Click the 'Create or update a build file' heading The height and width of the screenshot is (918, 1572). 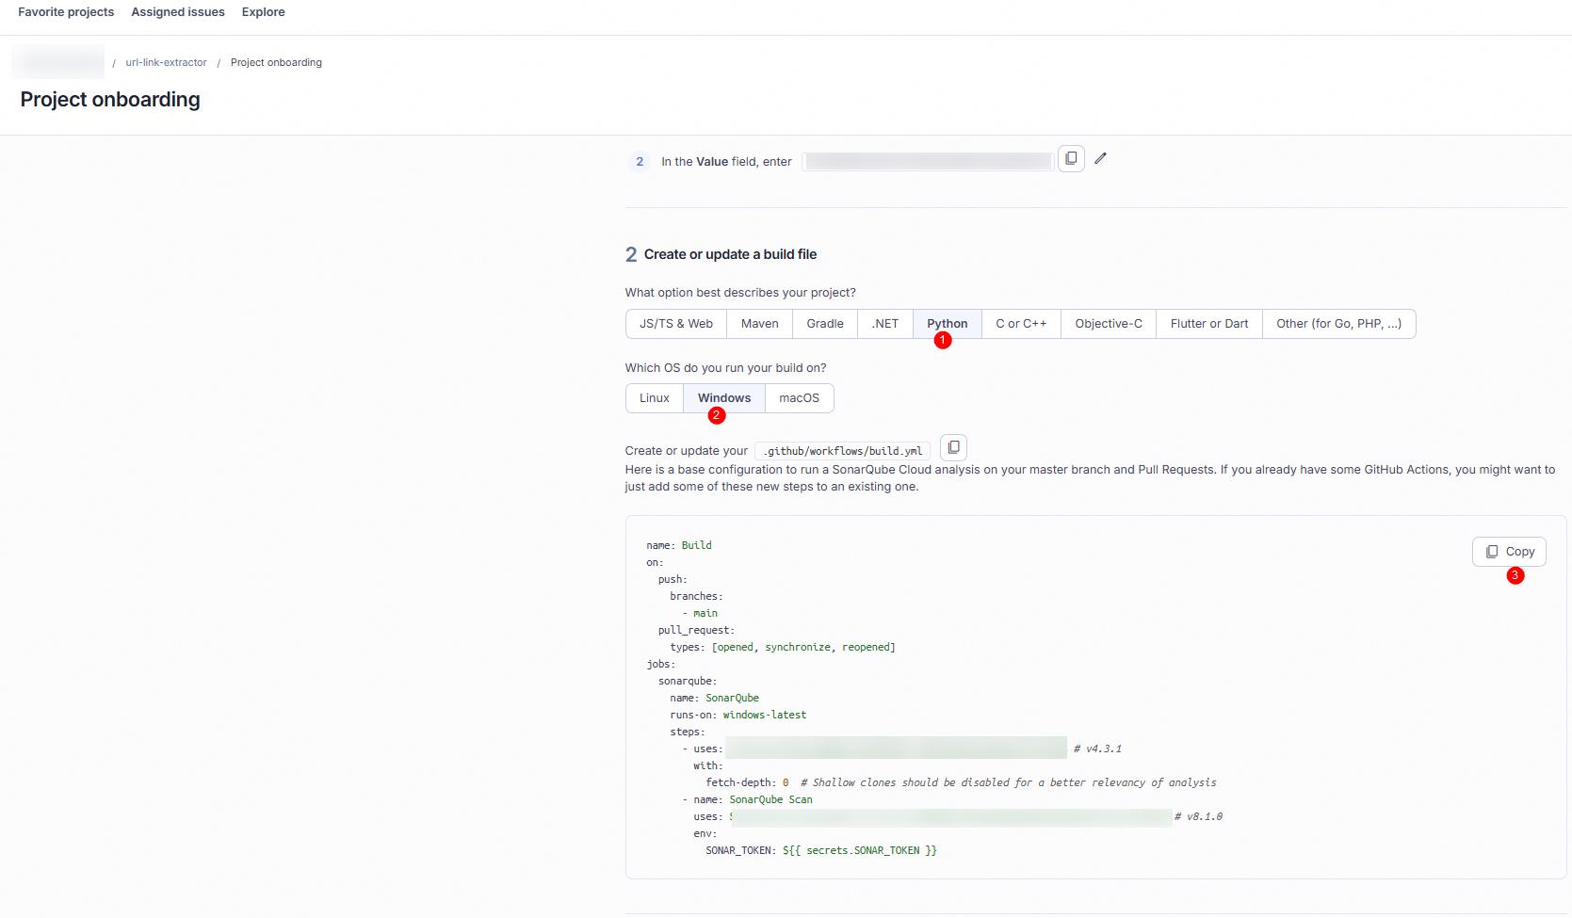point(730,254)
